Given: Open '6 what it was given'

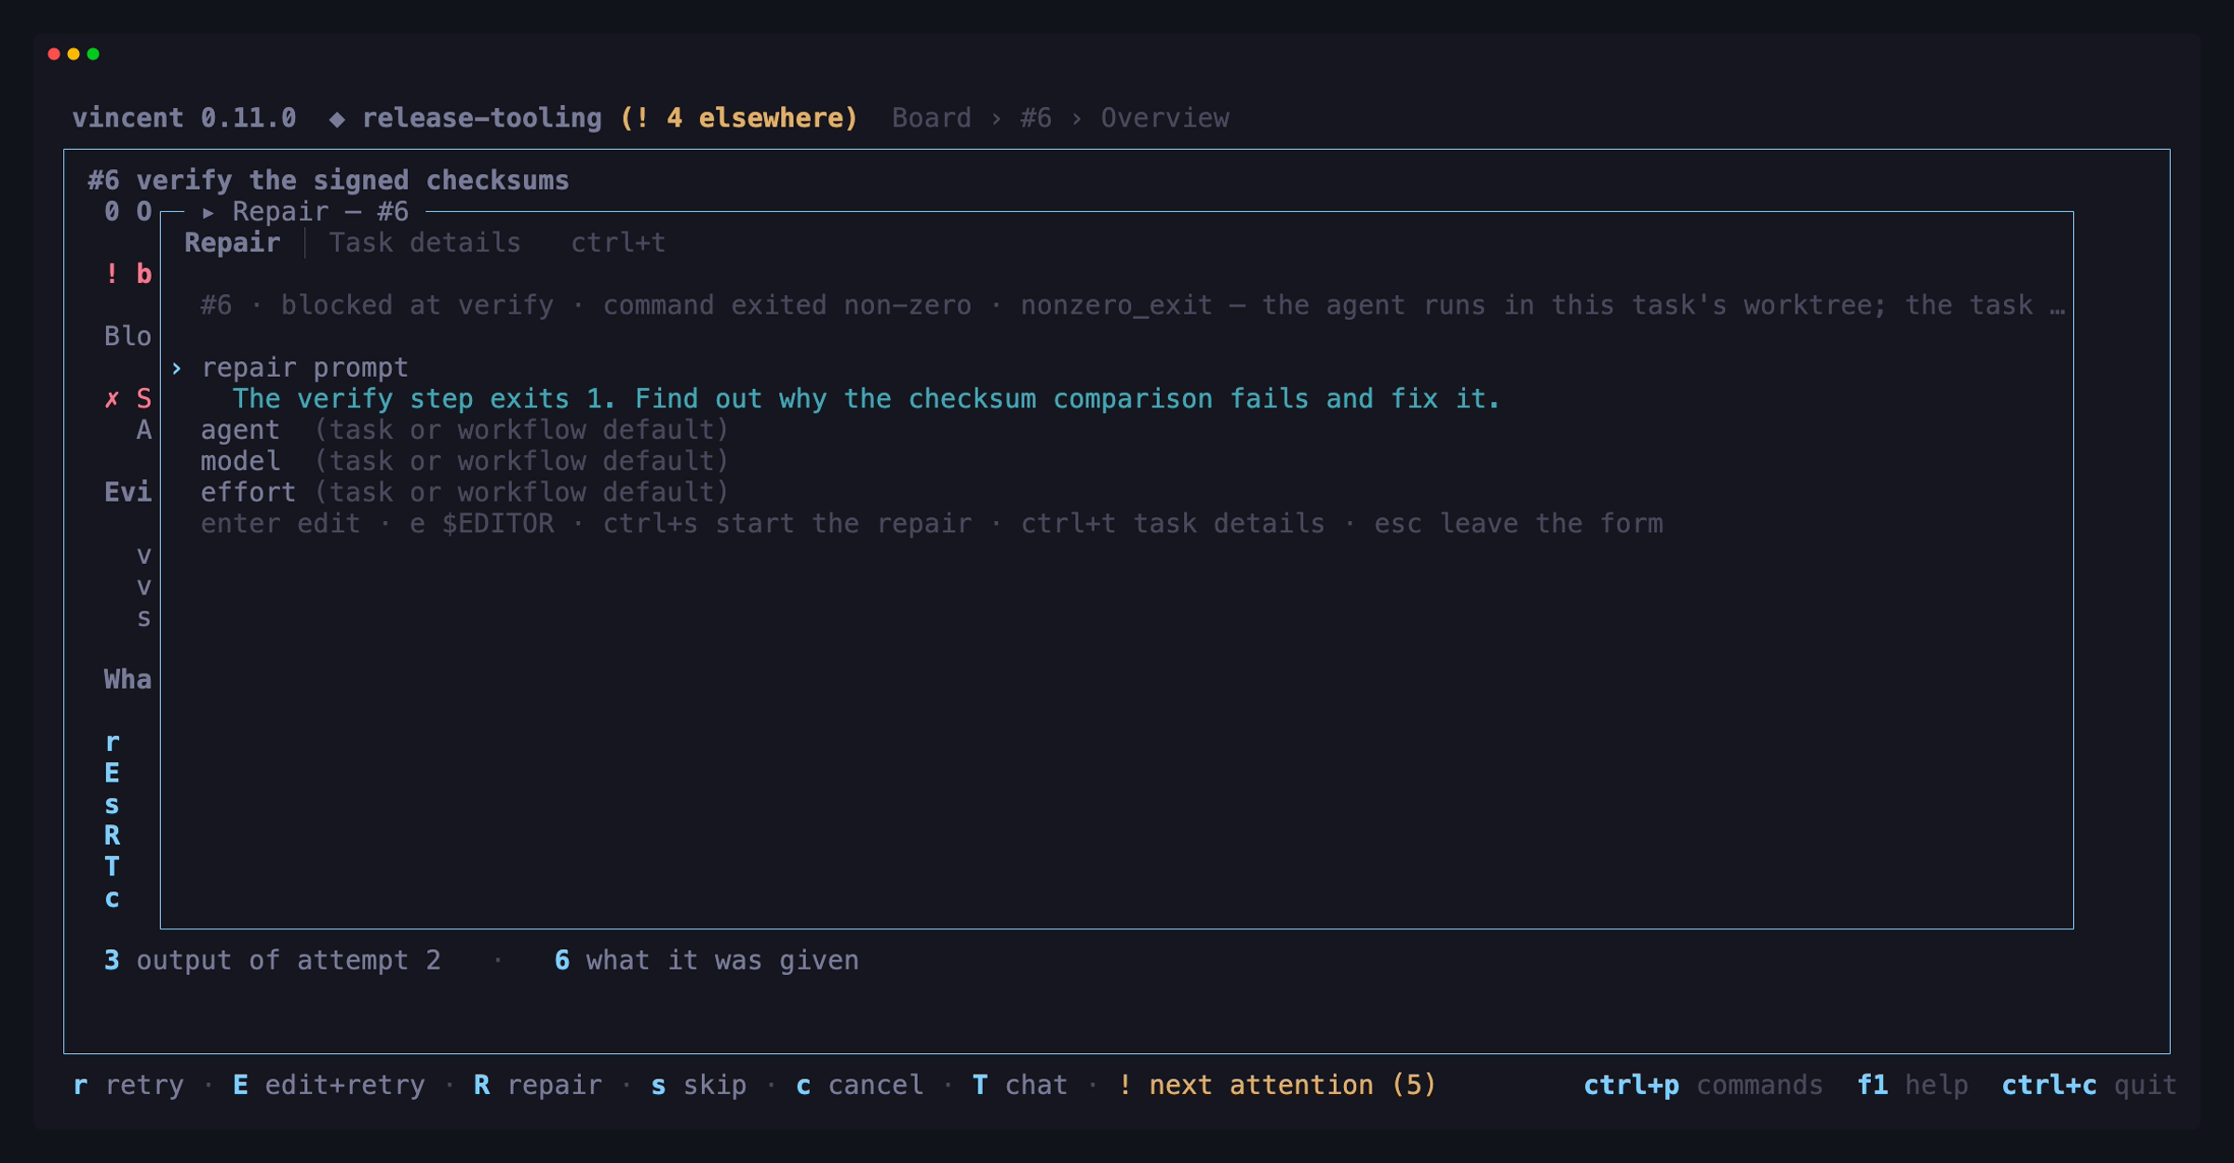Looking at the screenshot, I should pyautogui.click(x=707, y=960).
